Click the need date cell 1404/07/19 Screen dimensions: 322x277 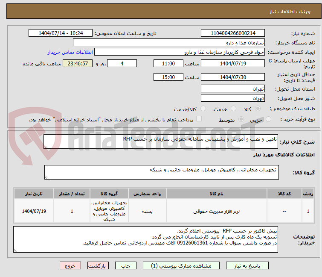pyautogui.click(x=34, y=211)
